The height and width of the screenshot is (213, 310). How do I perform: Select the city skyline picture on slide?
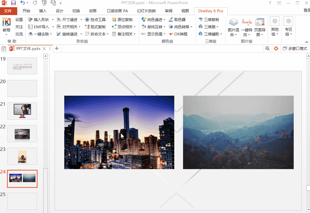(x=119, y=132)
